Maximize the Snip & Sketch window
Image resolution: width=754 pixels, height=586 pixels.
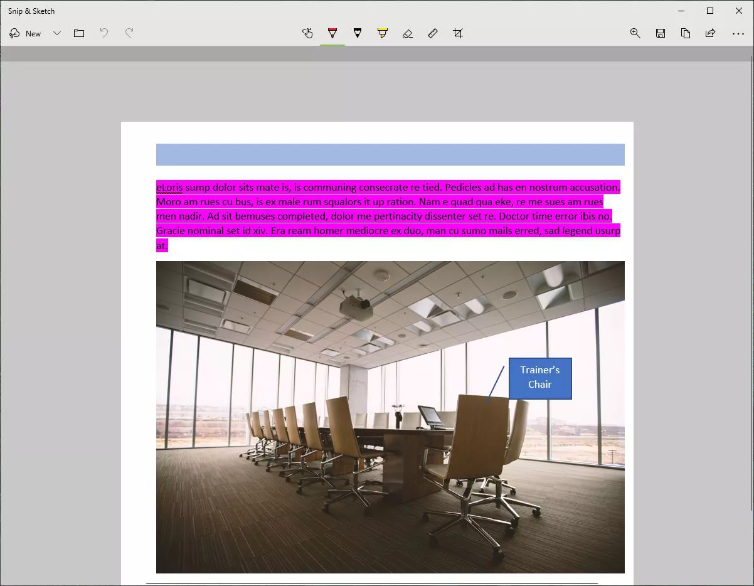click(710, 11)
